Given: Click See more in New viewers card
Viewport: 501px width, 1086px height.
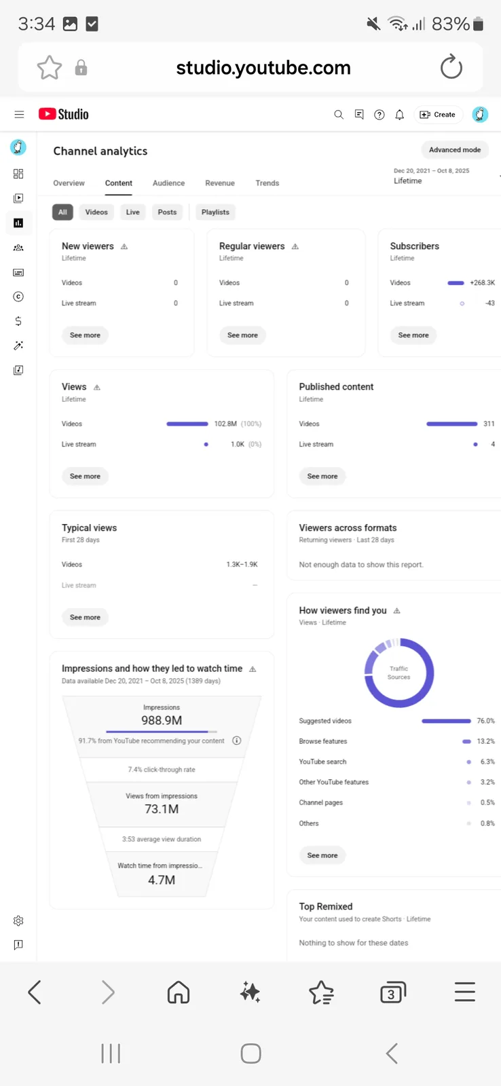Looking at the screenshot, I should click(85, 335).
